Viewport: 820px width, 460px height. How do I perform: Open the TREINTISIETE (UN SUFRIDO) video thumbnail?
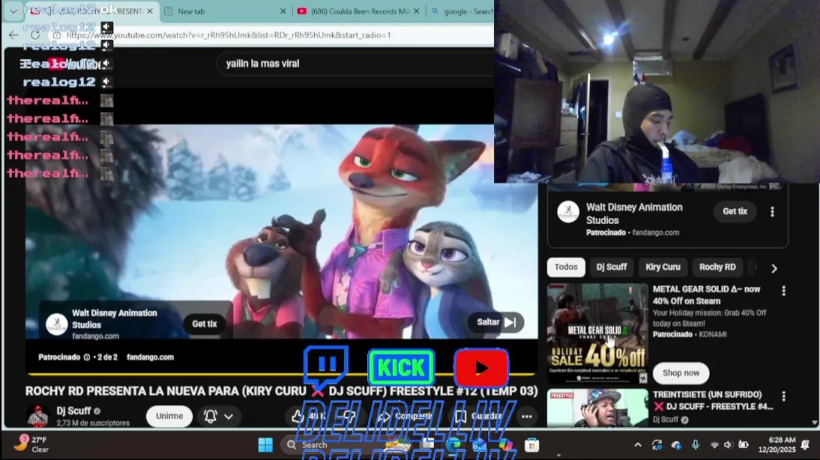tap(598, 408)
